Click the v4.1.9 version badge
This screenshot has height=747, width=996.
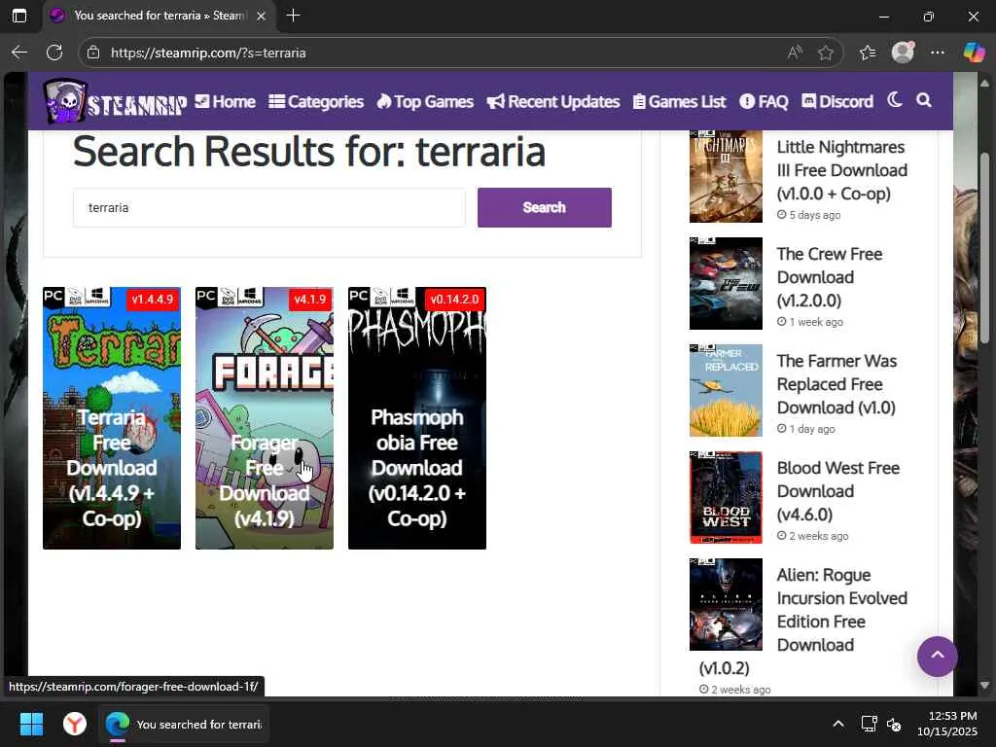click(x=310, y=300)
